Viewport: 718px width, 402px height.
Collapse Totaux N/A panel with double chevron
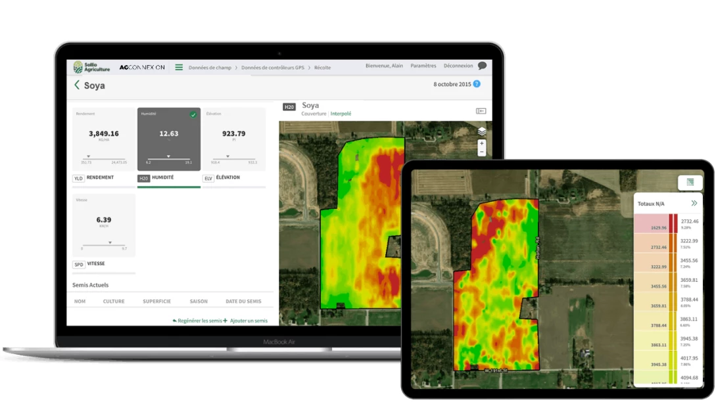point(694,204)
